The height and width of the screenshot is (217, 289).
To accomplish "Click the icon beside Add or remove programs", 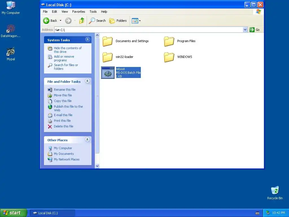I will pos(50,57).
